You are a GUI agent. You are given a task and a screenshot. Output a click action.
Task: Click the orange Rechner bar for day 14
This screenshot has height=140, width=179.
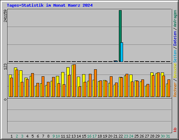click(80, 92)
